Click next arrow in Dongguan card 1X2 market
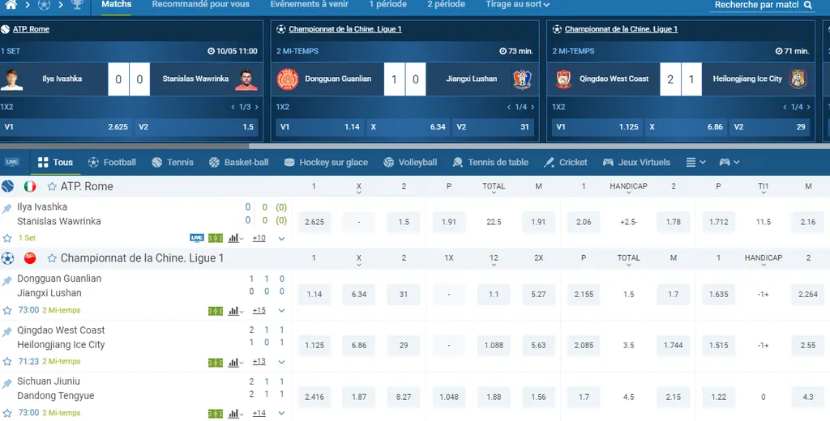The height and width of the screenshot is (421, 830). (533, 107)
